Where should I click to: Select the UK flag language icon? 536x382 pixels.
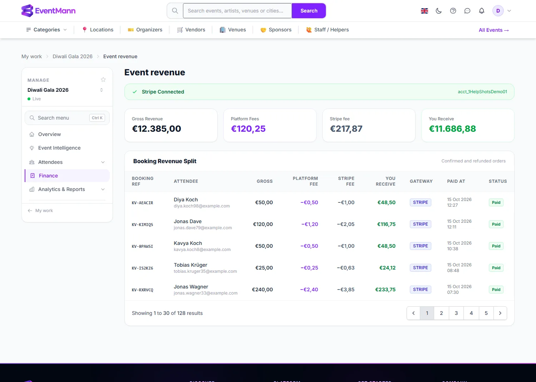tap(425, 11)
